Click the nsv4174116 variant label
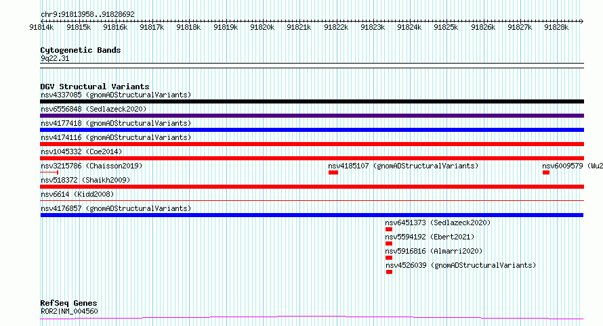The width and height of the screenshot is (603, 326). pyautogui.click(x=116, y=137)
